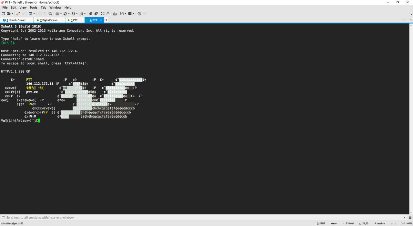Viewport: 413px width, 226px height.
Task: Click the green terminal cursor block
Action: tap(38, 120)
